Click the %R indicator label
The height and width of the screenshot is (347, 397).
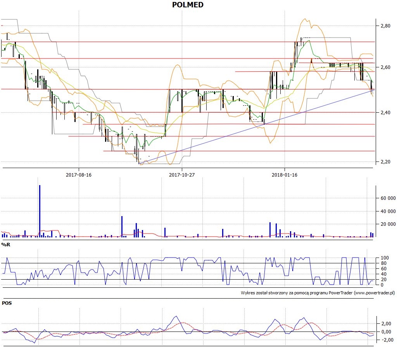click(5, 245)
